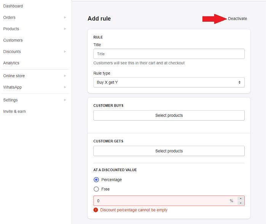
Task: Open the Rule type dropdown
Action: pyautogui.click(x=169, y=83)
